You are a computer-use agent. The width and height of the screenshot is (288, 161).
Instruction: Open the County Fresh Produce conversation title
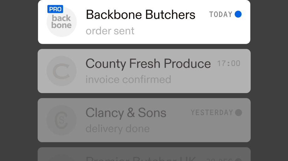(148, 64)
